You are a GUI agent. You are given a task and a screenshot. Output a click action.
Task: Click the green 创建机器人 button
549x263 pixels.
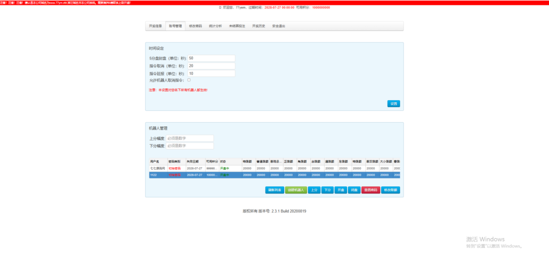click(296, 190)
